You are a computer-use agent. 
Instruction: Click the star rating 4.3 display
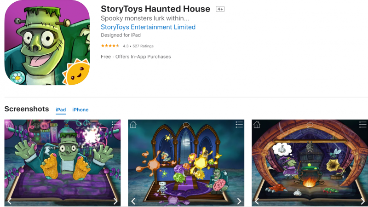point(127,46)
